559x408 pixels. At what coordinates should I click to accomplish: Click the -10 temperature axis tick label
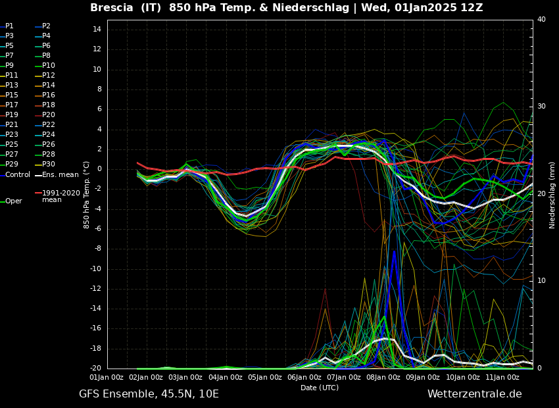[95, 268]
